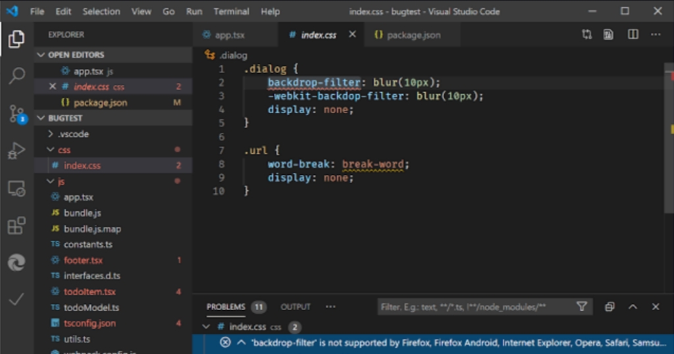Click the Open Changes compare icon
The height and width of the screenshot is (354, 674).
586,34
